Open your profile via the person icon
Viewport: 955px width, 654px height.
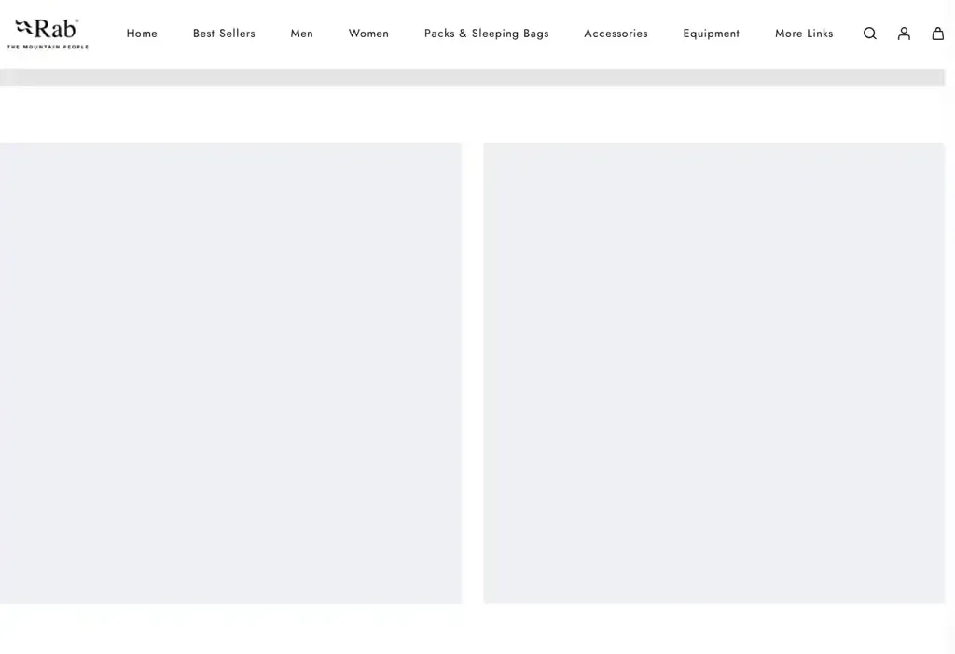pyautogui.click(x=903, y=33)
